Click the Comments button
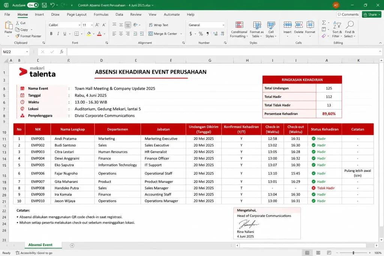Viewport: 384px width, 256px height. point(348,15)
